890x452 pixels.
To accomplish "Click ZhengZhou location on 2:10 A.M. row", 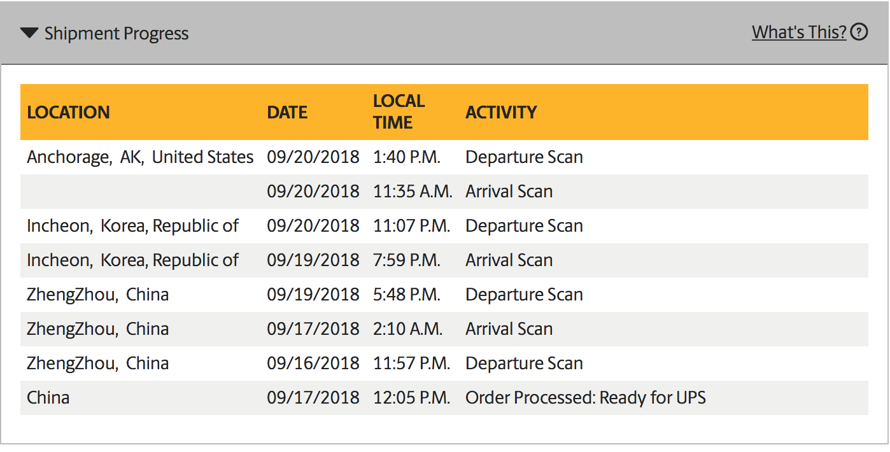I will (x=97, y=329).
